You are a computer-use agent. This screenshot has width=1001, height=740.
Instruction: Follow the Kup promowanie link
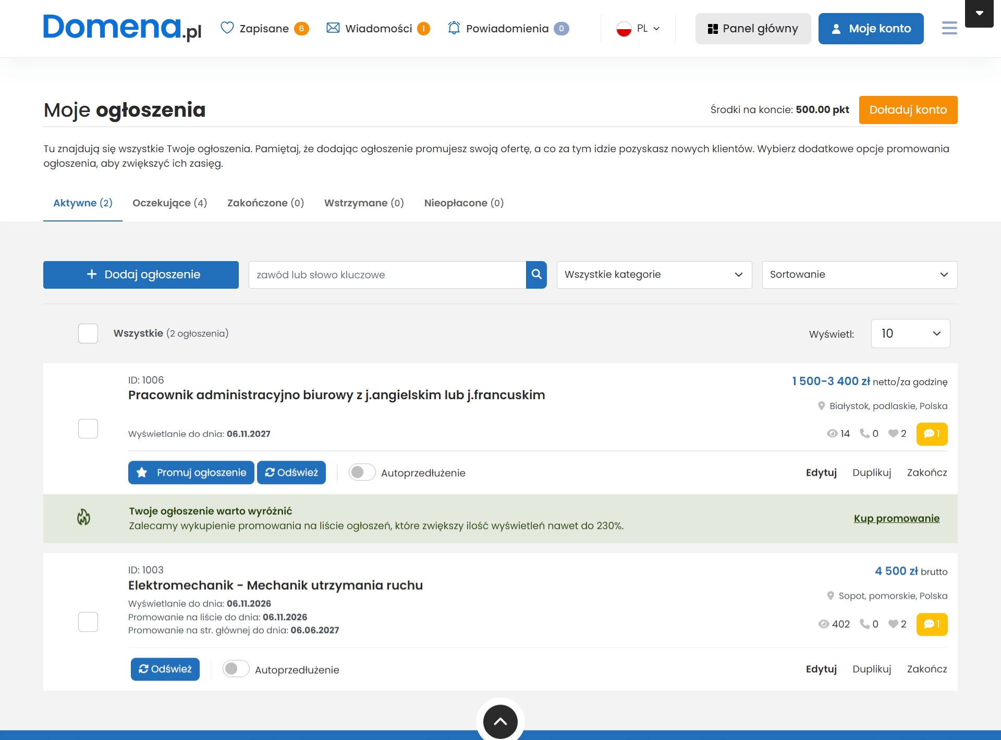pyautogui.click(x=896, y=519)
